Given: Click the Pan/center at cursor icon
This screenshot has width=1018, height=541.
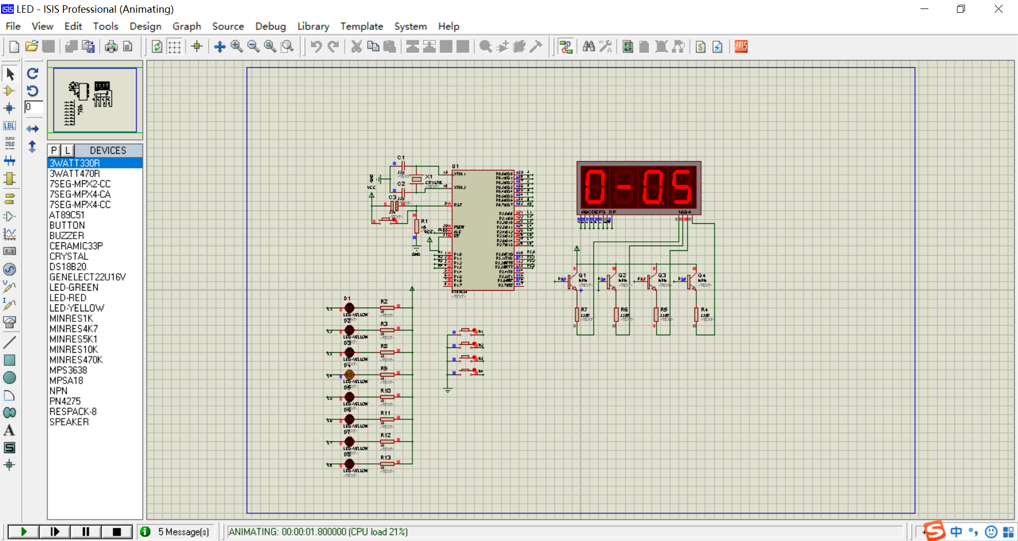Looking at the screenshot, I should [x=220, y=47].
